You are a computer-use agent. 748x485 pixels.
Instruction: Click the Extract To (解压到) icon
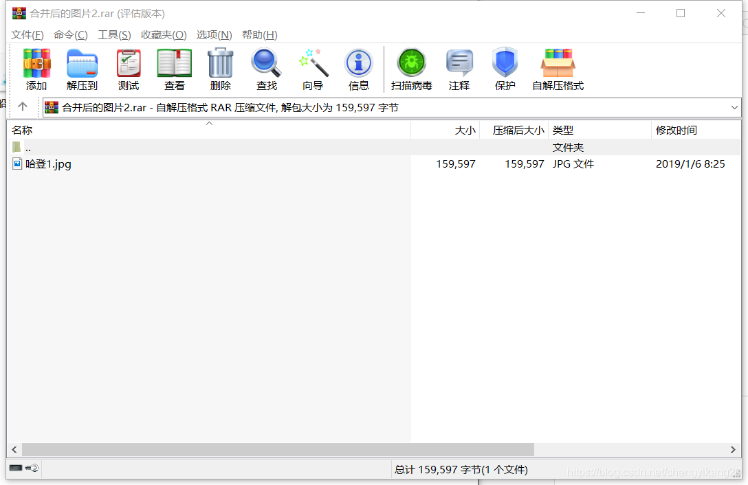(82, 69)
